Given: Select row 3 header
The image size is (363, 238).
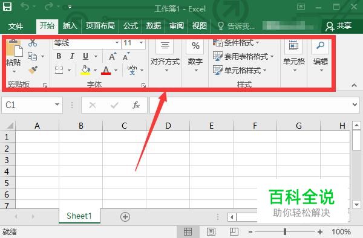Looking at the screenshot, I should coord(7,160).
